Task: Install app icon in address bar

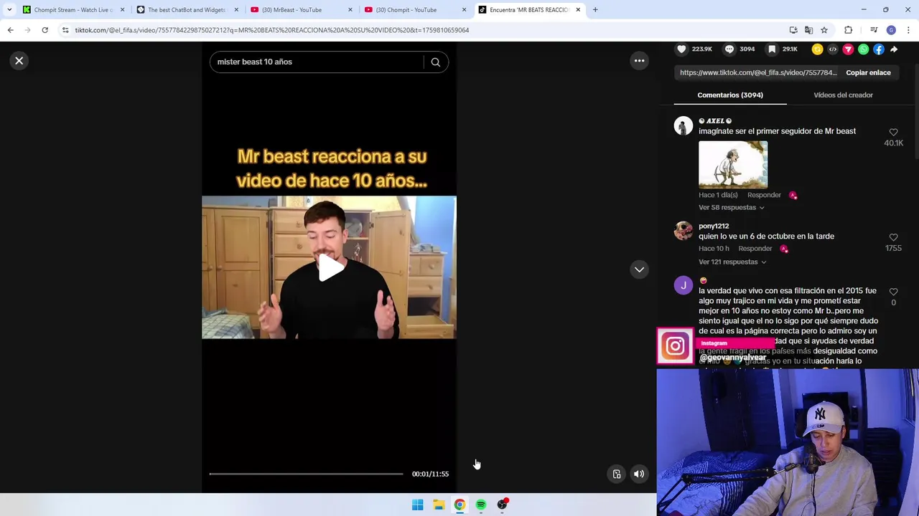Action: (793, 30)
